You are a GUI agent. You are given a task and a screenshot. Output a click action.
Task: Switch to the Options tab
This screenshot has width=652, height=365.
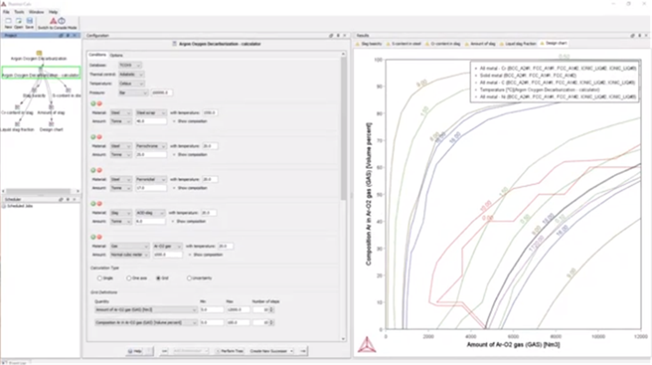point(116,55)
